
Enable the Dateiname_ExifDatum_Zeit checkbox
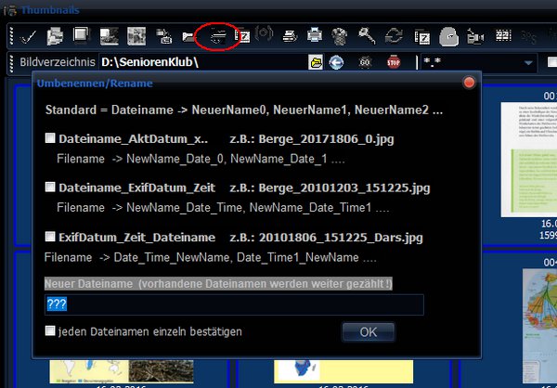coord(50,187)
